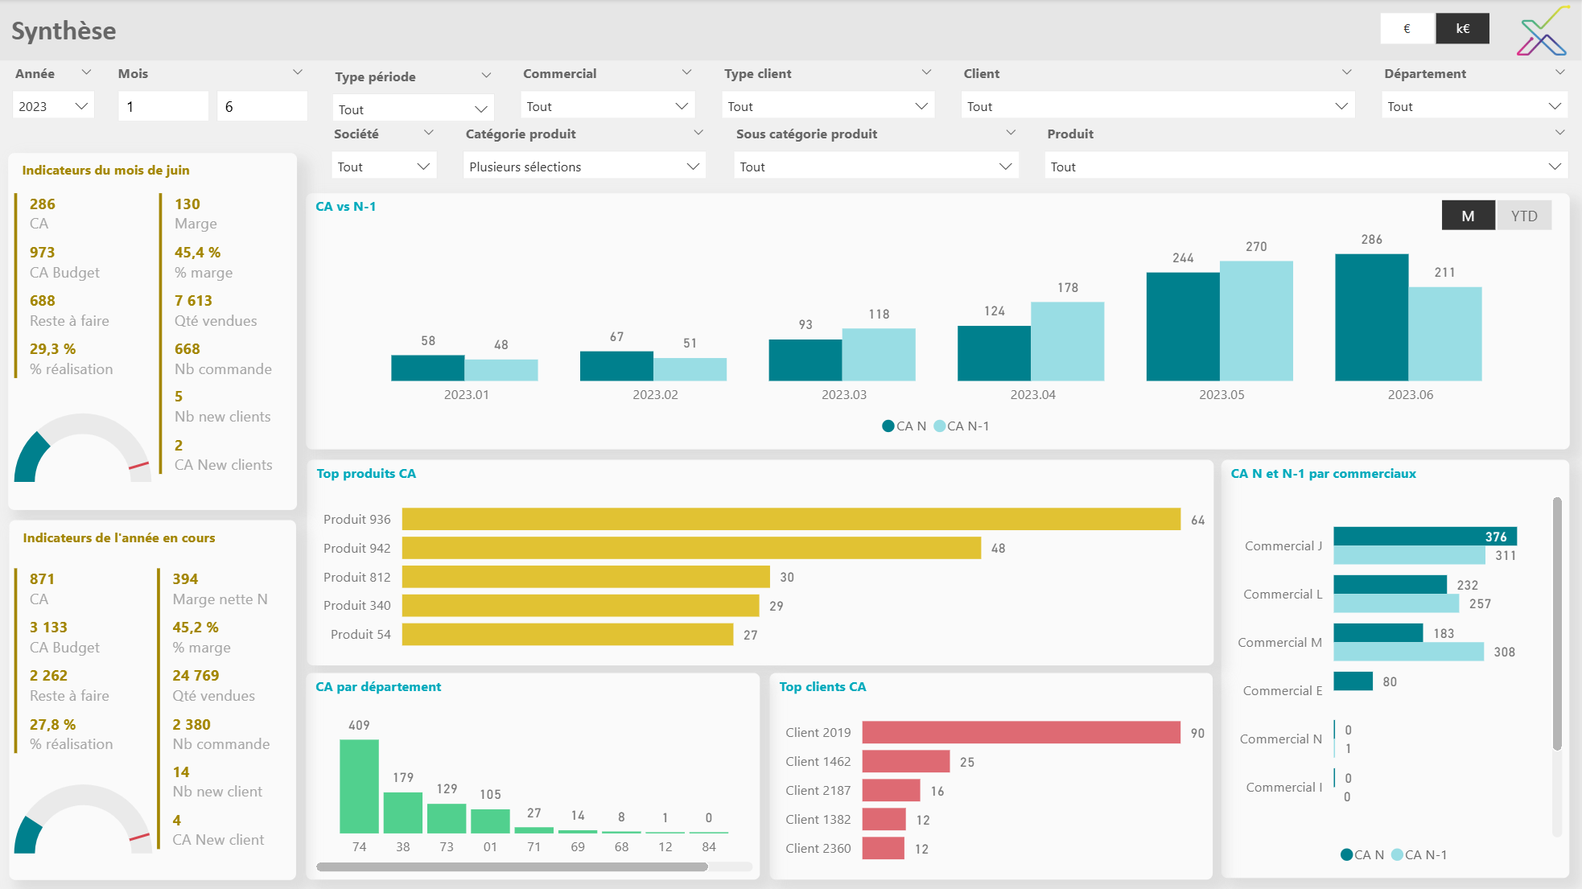Open the Année 2023 dropdown
Image resolution: width=1582 pixels, height=889 pixels.
point(53,106)
